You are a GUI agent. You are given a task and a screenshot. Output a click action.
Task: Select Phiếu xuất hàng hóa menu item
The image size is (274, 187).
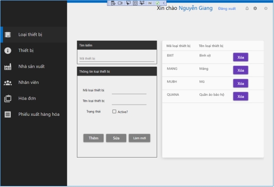click(x=34, y=114)
